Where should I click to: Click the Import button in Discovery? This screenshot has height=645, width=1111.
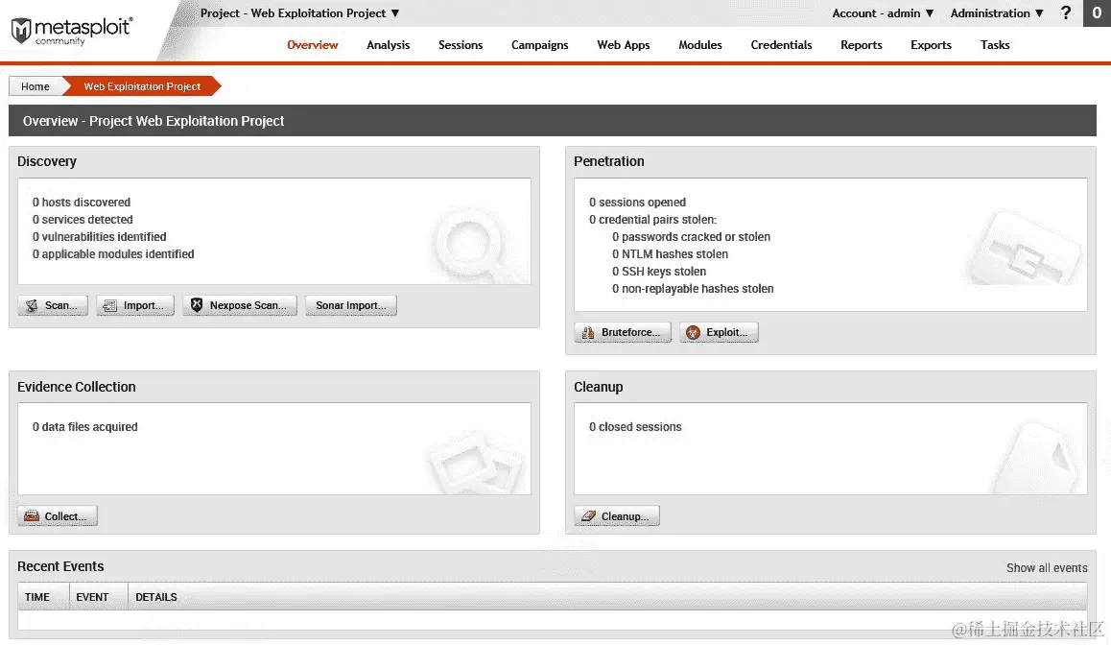click(x=135, y=305)
